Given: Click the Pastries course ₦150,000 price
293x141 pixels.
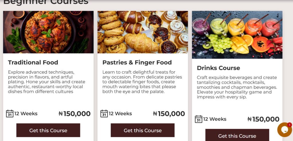Looking at the screenshot, I should (169, 114).
